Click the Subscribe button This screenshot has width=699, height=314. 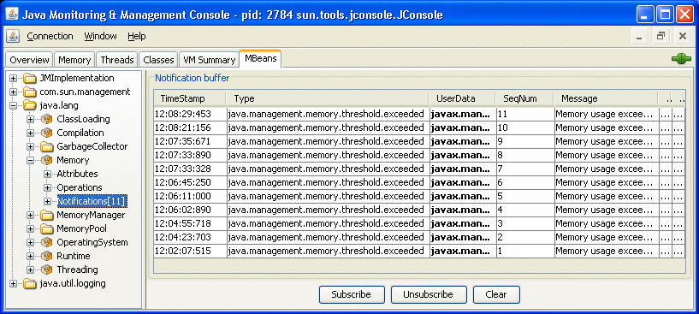click(352, 294)
